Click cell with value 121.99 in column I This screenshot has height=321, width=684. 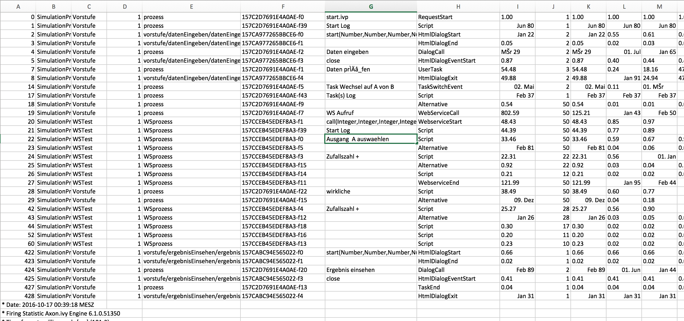pyautogui.click(x=518, y=183)
